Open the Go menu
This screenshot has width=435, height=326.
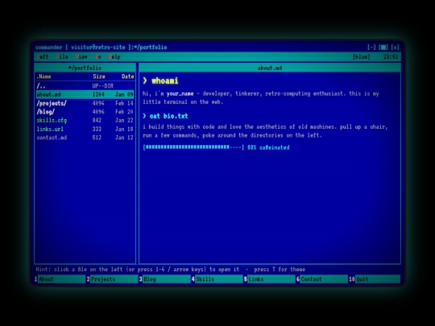point(98,57)
